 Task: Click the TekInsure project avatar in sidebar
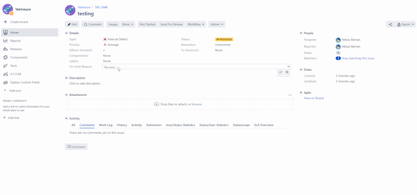point(8,9)
